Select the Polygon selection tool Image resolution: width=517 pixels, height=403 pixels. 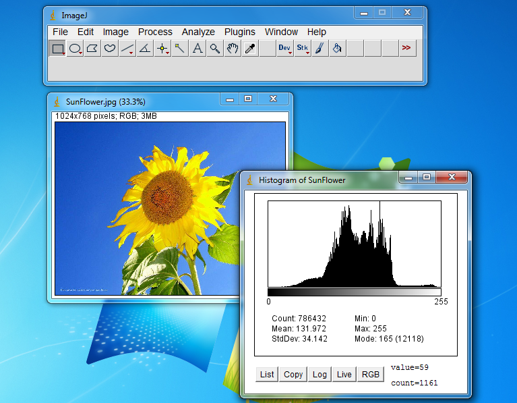[x=92, y=49]
